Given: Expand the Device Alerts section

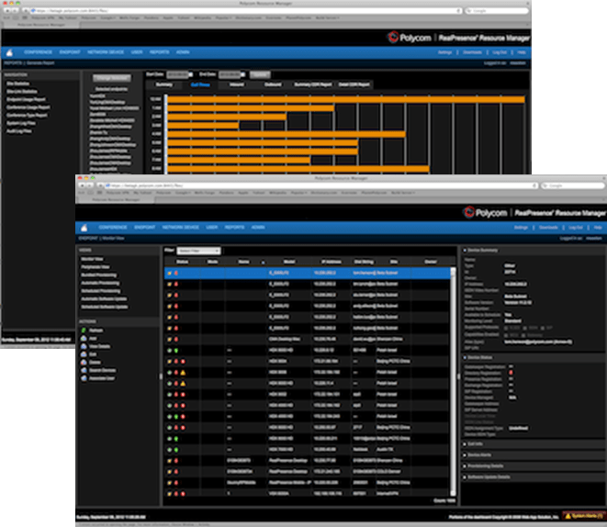Looking at the screenshot, I should [x=465, y=455].
